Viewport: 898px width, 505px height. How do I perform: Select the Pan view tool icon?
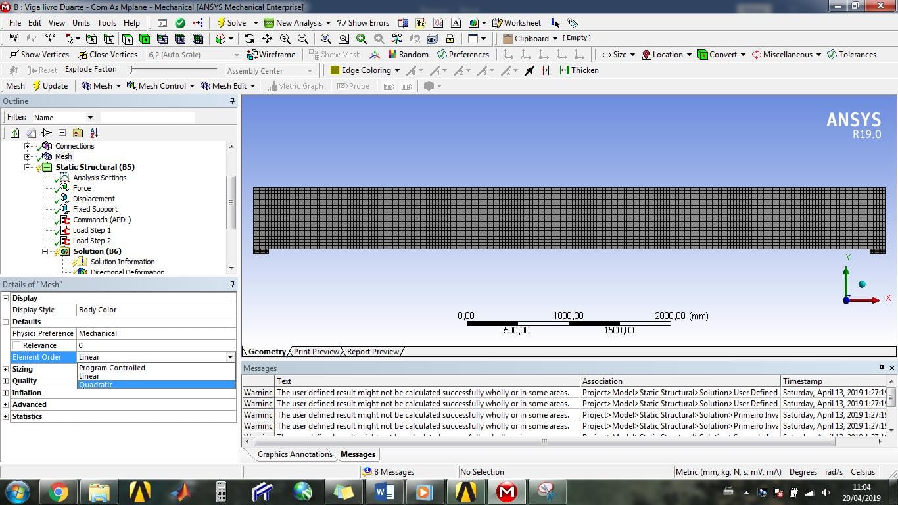(267, 39)
